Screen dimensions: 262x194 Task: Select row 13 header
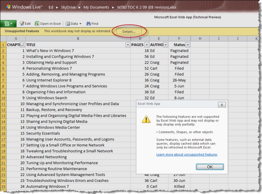[3, 116]
